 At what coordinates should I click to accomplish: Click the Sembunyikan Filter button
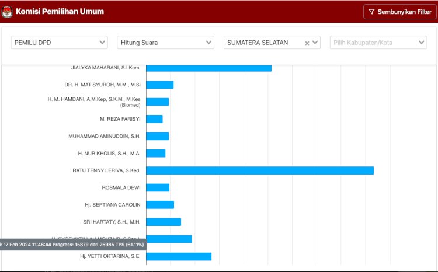point(399,12)
